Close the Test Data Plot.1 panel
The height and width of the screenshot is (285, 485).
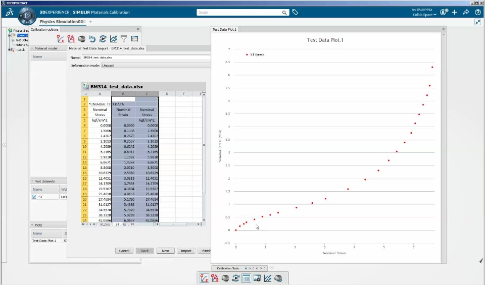coord(443,29)
